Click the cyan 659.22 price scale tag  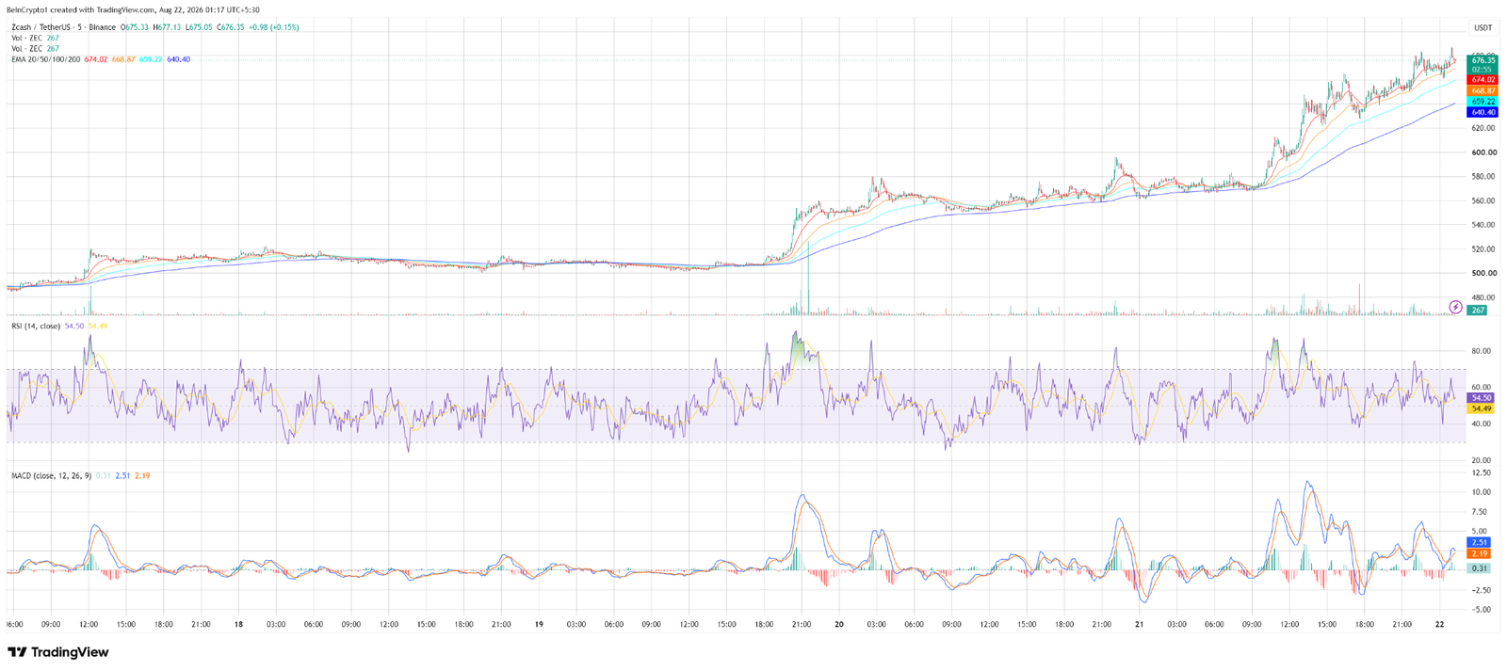tap(1483, 102)
